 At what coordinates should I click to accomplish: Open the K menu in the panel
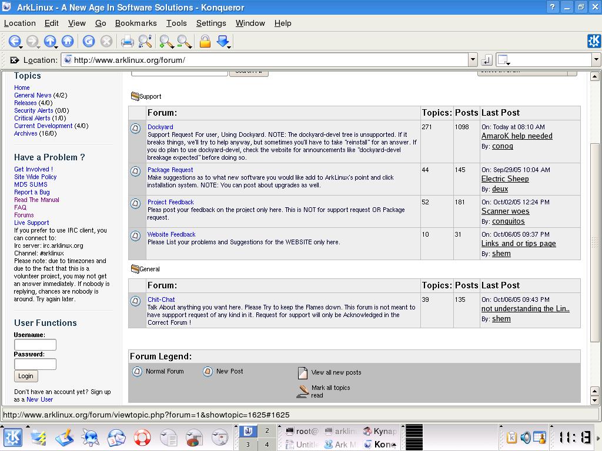point(13,437)
